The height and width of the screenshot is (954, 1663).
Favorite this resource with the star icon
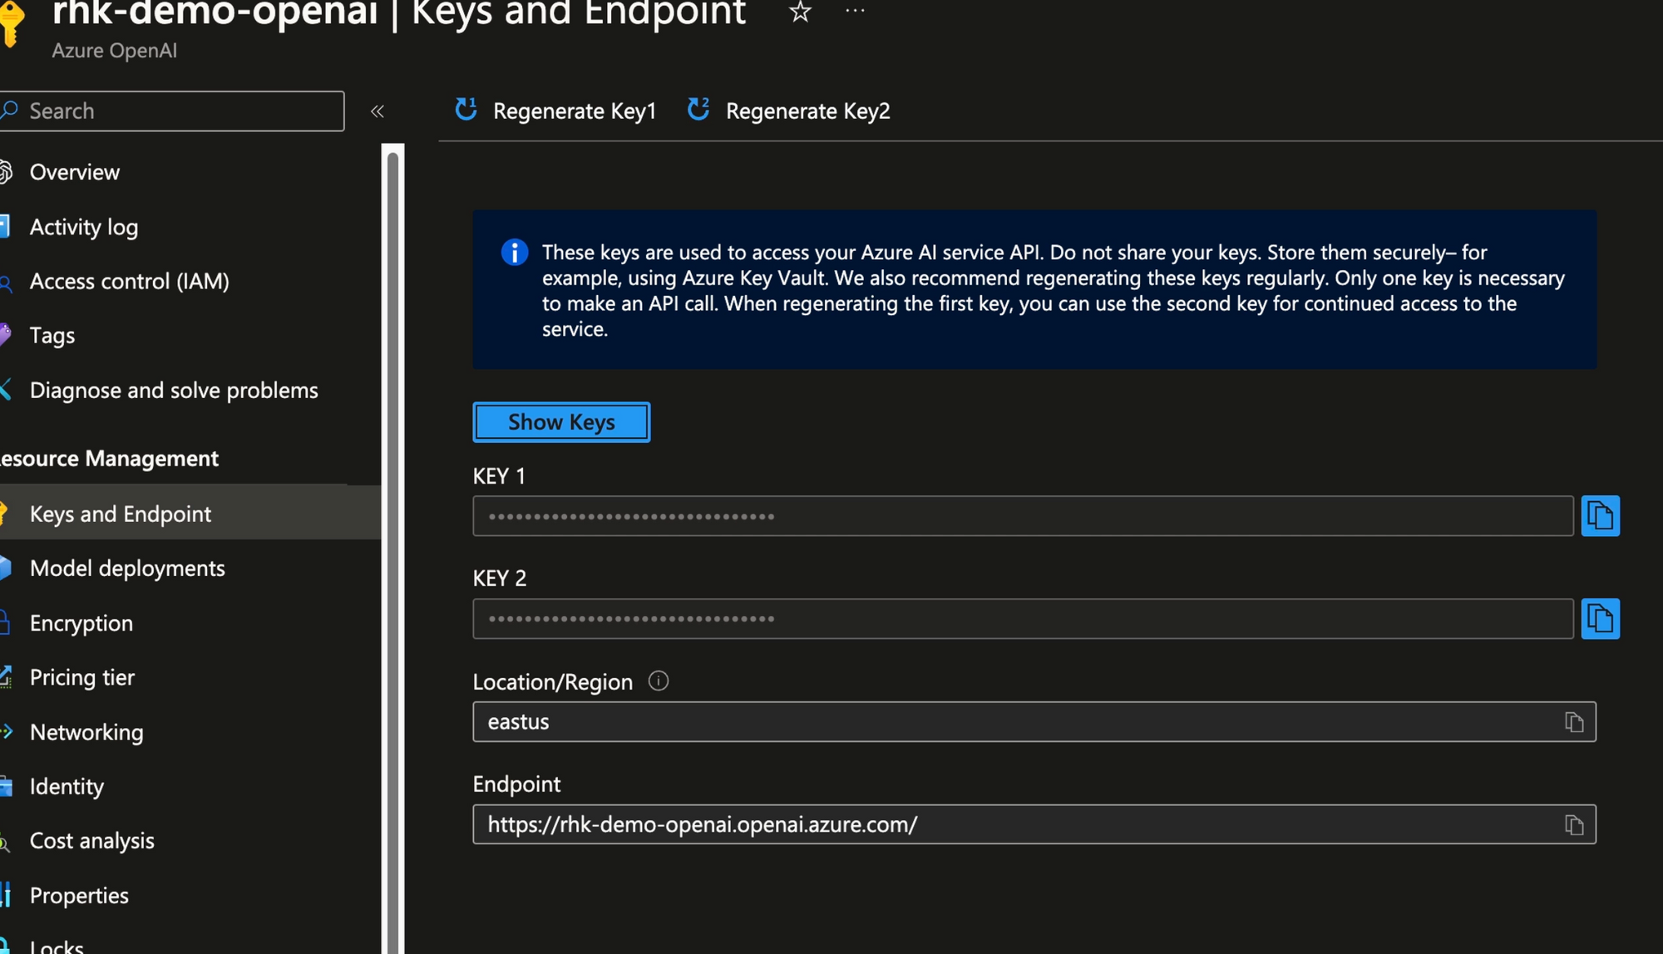pos(800,12)
